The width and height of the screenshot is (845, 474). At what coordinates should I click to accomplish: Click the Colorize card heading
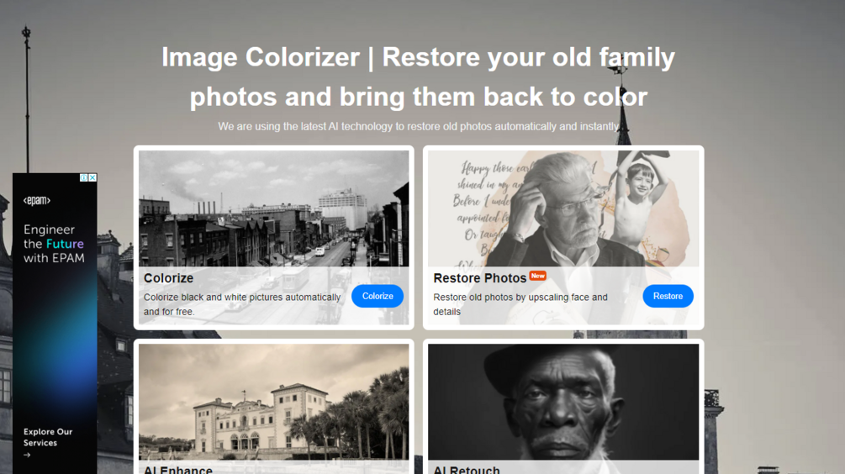168,278
